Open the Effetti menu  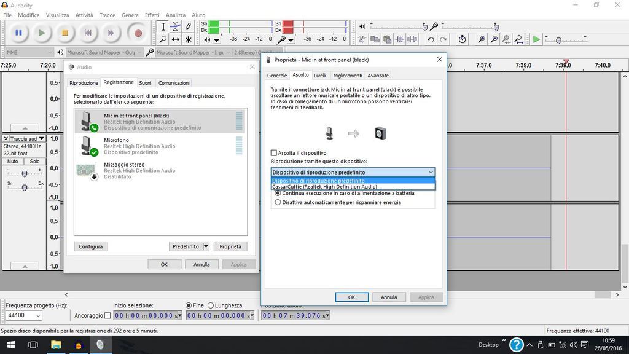point(152,15)
